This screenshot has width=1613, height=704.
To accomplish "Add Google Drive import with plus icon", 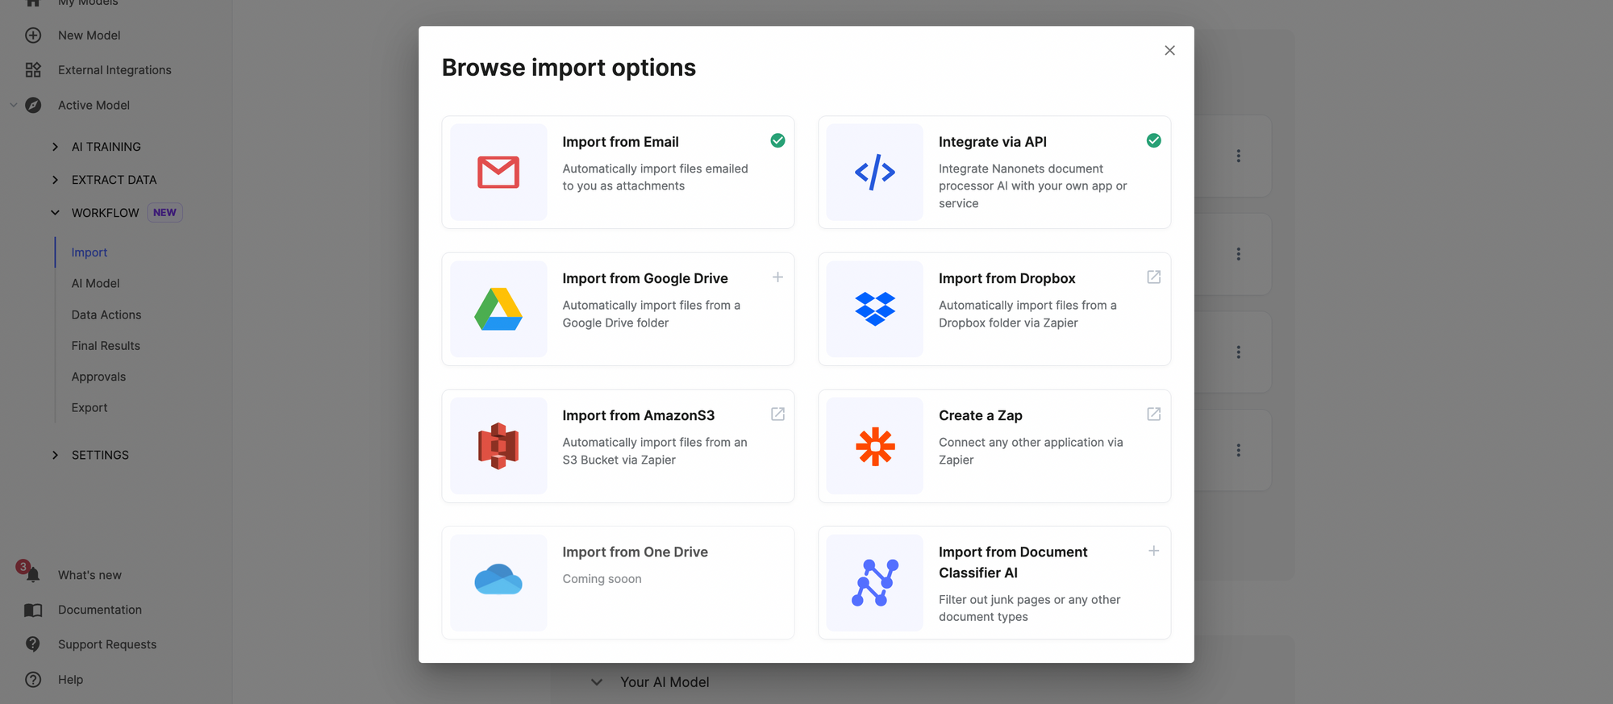I will coord(777,277).
